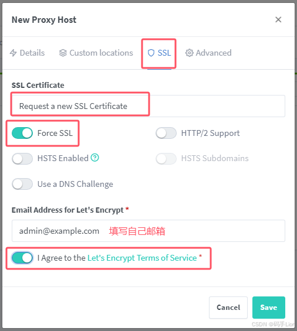This screenshot has width=297, height=331.
Task: Click the gear Advanced icon
Action: click(190, 53)
